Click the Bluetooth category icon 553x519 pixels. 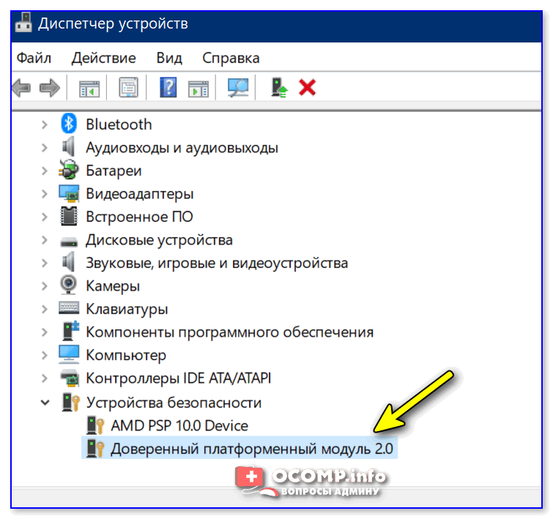coord(69,124)
